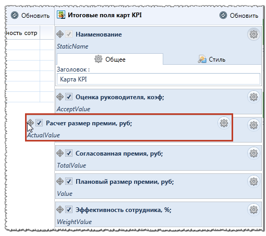This screenshot has width=266, height=236.
Task: Click move handle of Согласованная премия field
Action: [x=60, y=153]
